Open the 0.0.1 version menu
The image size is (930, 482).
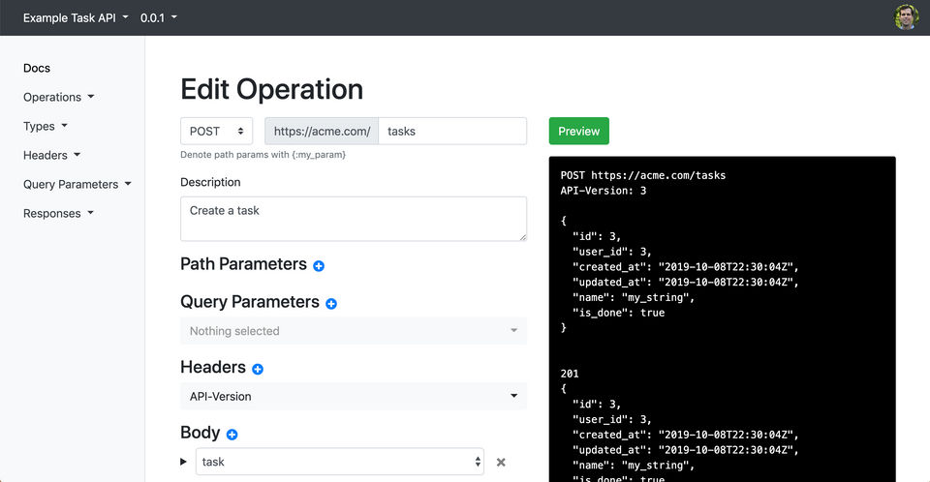coord(159,17)
